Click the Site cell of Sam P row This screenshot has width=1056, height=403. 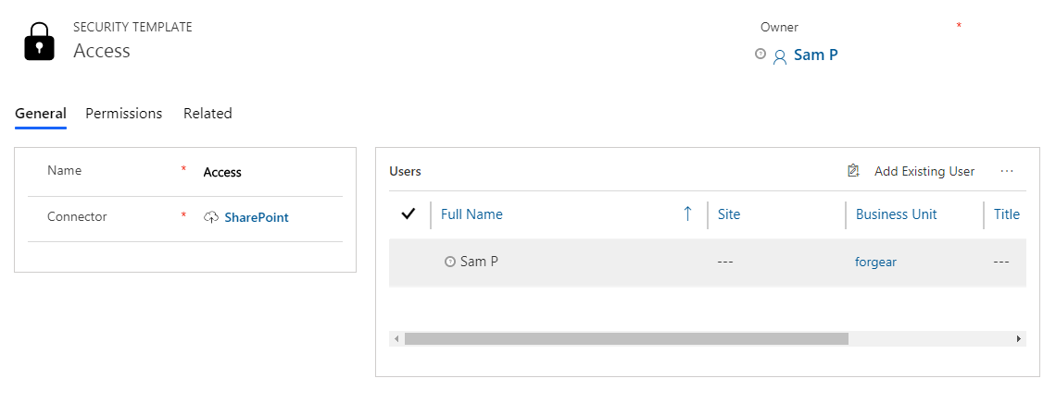tap(725, 262)
